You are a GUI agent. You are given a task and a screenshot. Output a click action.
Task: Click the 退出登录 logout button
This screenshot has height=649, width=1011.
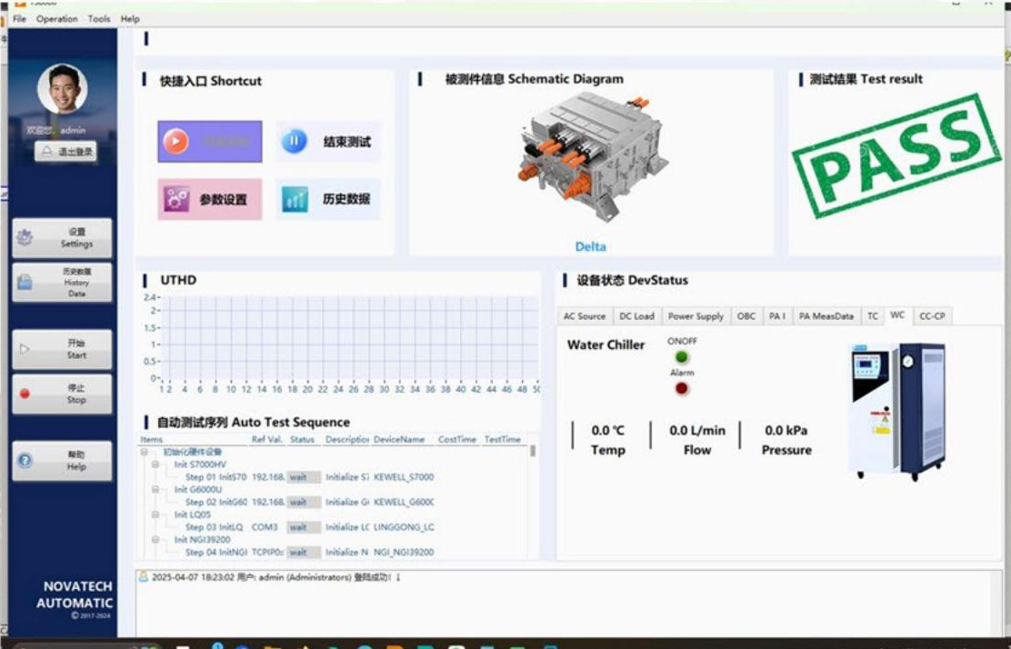65,152
